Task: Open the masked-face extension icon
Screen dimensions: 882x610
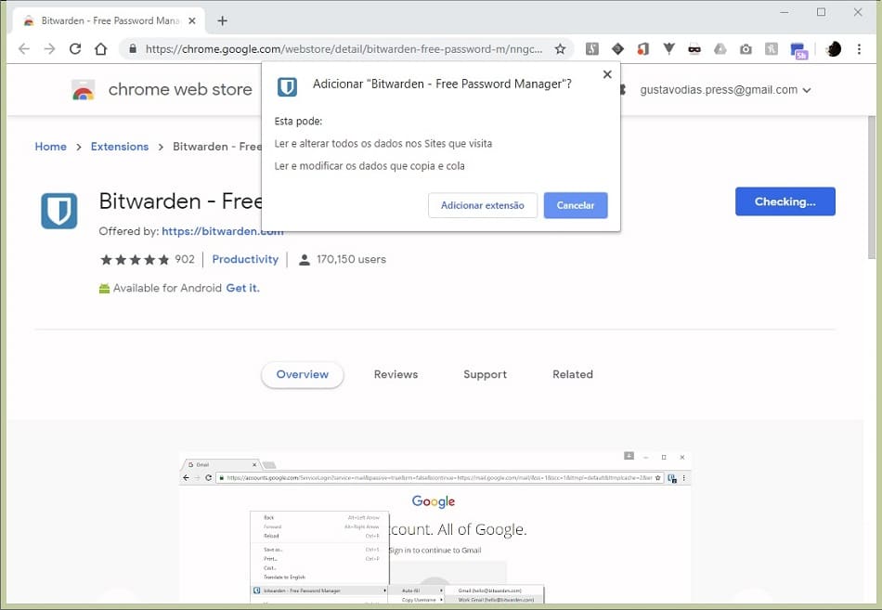Action: pyautogui.click(x=694, y=49)
